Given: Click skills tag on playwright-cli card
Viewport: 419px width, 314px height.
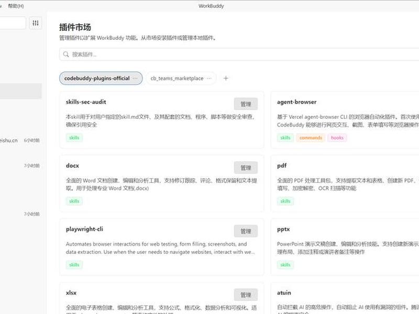Looking at the screenshot, I should pos(74,265).
